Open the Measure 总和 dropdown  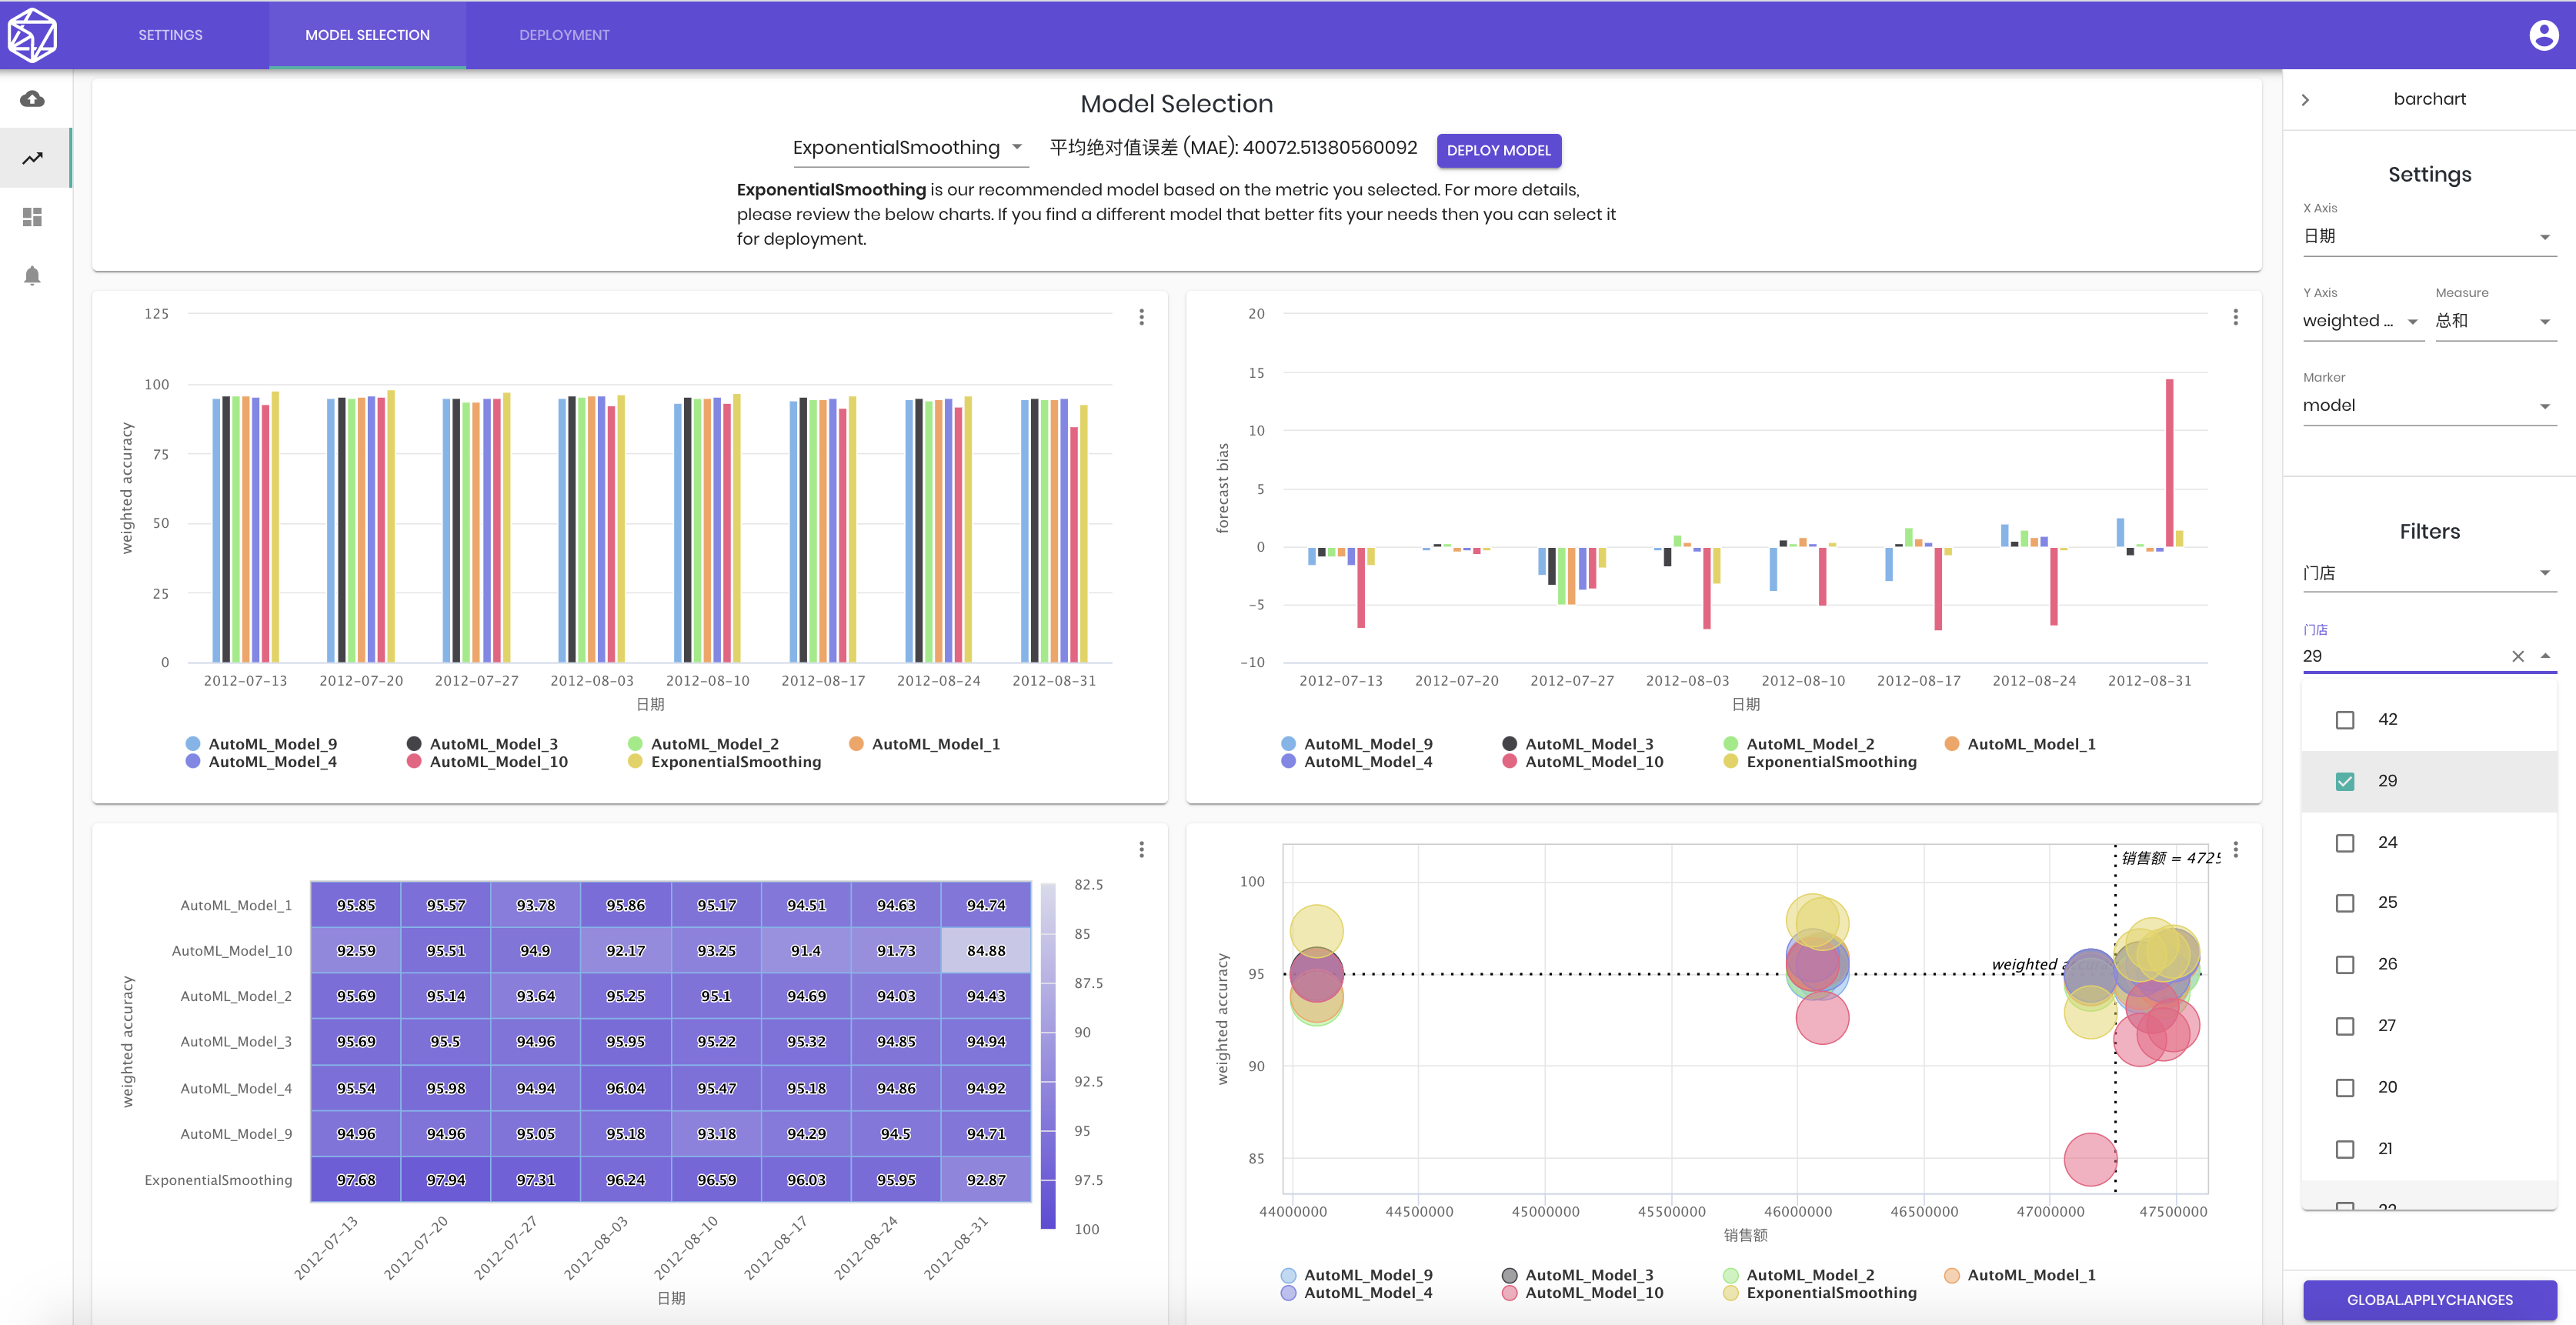(2495, 321)
